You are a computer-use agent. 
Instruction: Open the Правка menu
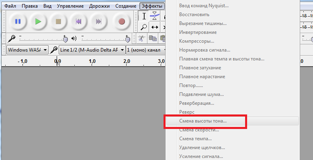click(30, 6)
